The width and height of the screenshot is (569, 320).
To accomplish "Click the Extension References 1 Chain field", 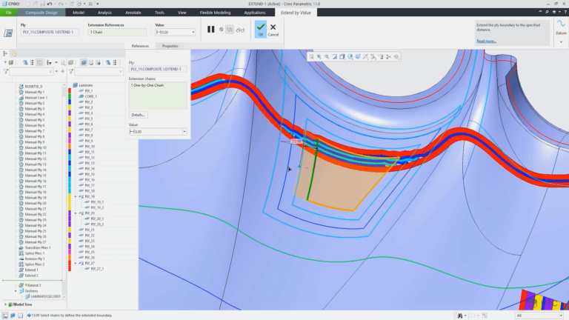I will [117, 33].
